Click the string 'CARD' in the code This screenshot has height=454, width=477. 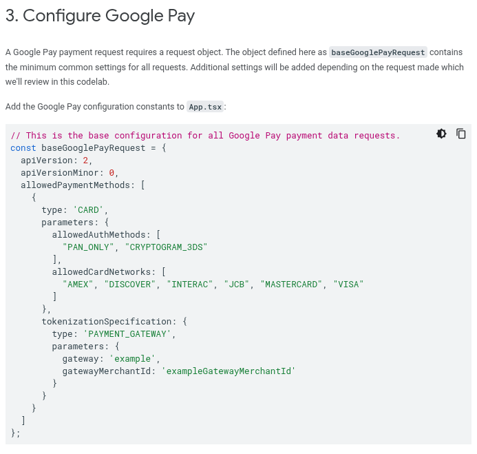(88, 210)
